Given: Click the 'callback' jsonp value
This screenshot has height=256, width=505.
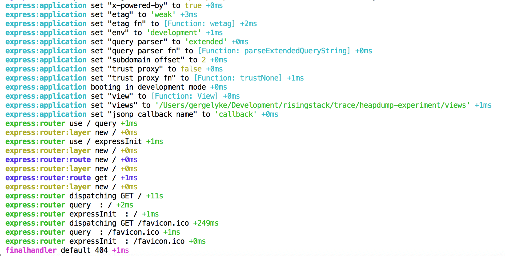Looking at the screenshot, I should coord(236,114).
